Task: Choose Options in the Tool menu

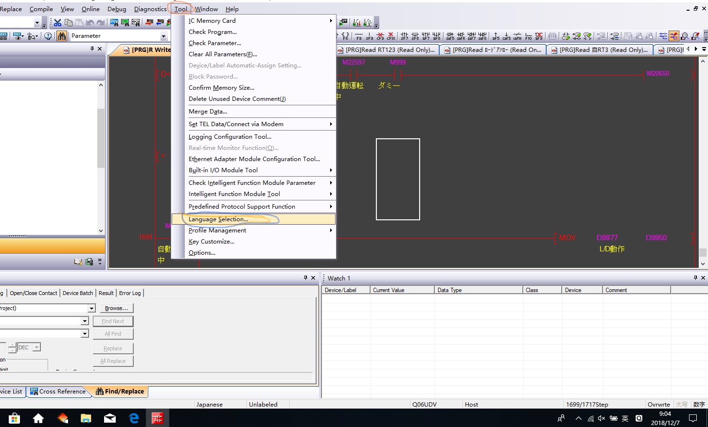Action: tap(202, 253)
